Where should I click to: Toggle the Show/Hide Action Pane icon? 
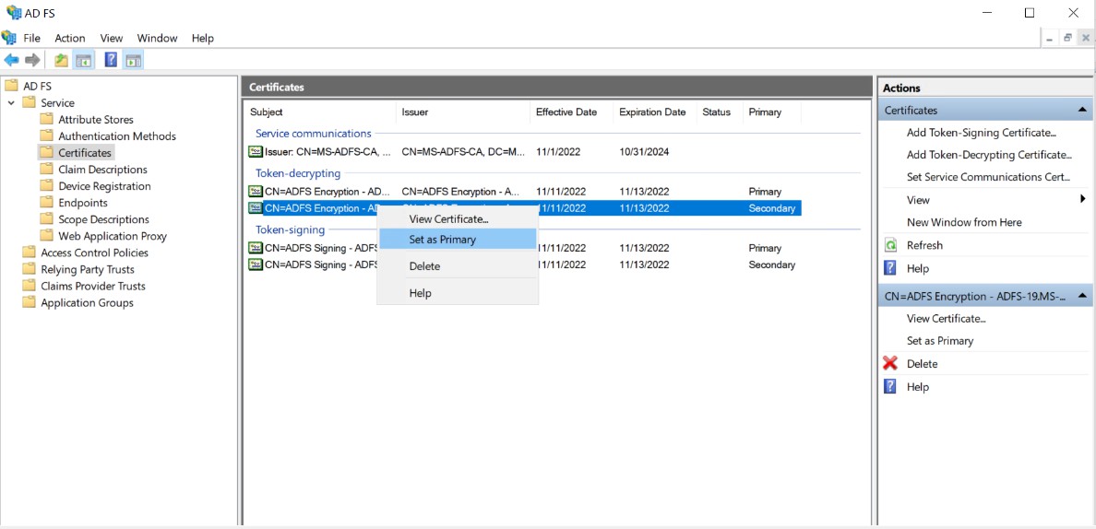(x=132, y=61)
